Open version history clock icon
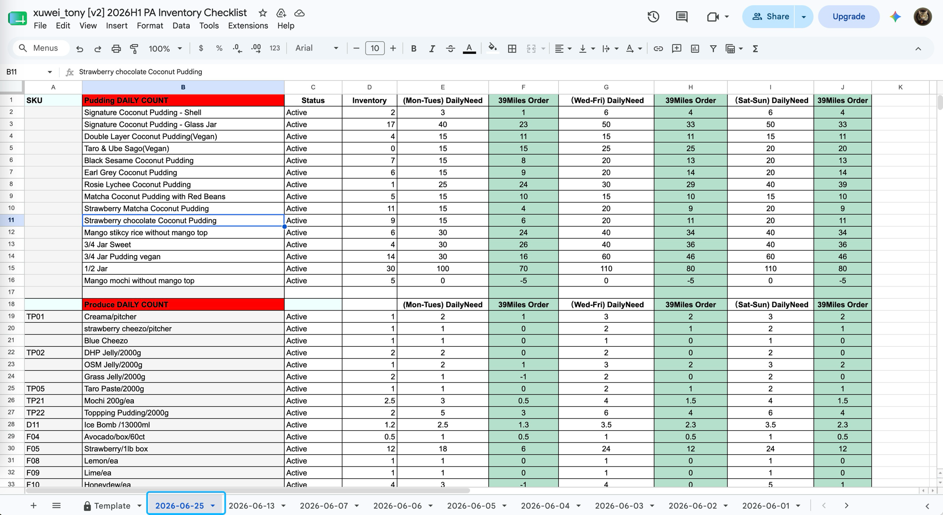 (x=653, y=17)
